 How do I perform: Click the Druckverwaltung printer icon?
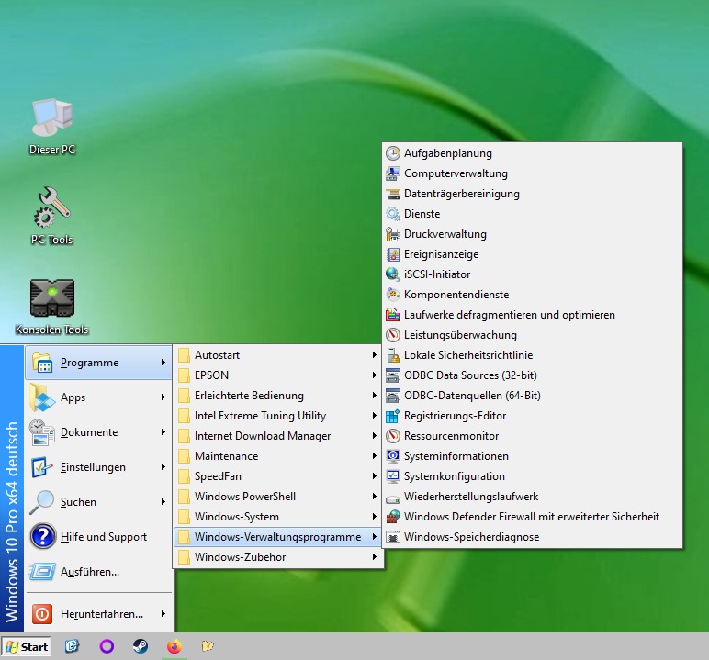[x=392, y=234]
